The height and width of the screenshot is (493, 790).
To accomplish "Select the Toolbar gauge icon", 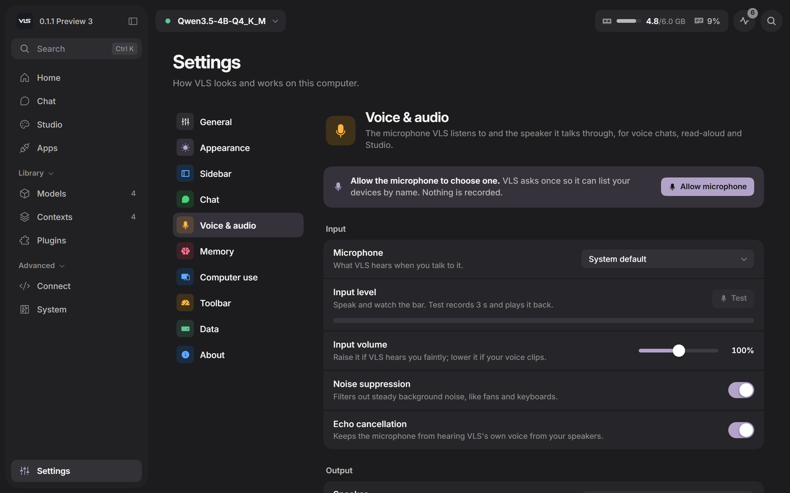I will [185, 303].
